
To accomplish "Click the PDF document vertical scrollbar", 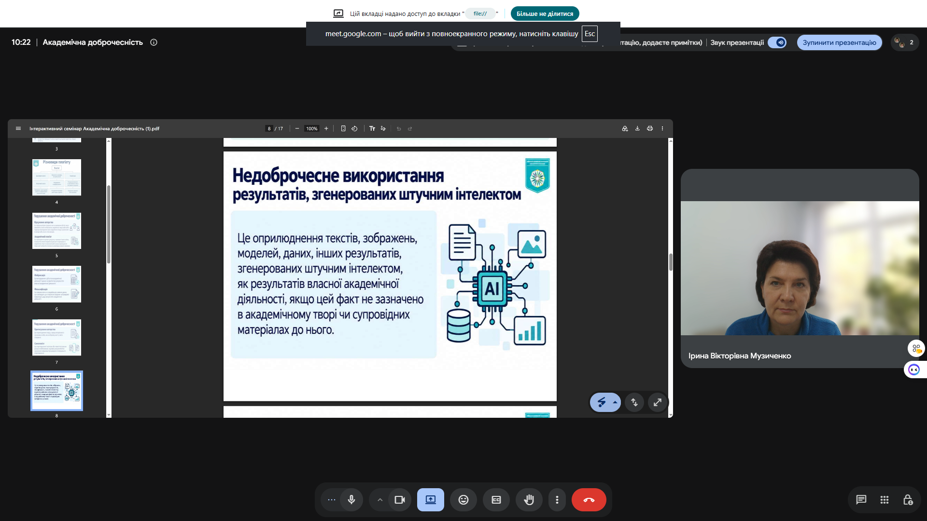I will tap(671, 262).
